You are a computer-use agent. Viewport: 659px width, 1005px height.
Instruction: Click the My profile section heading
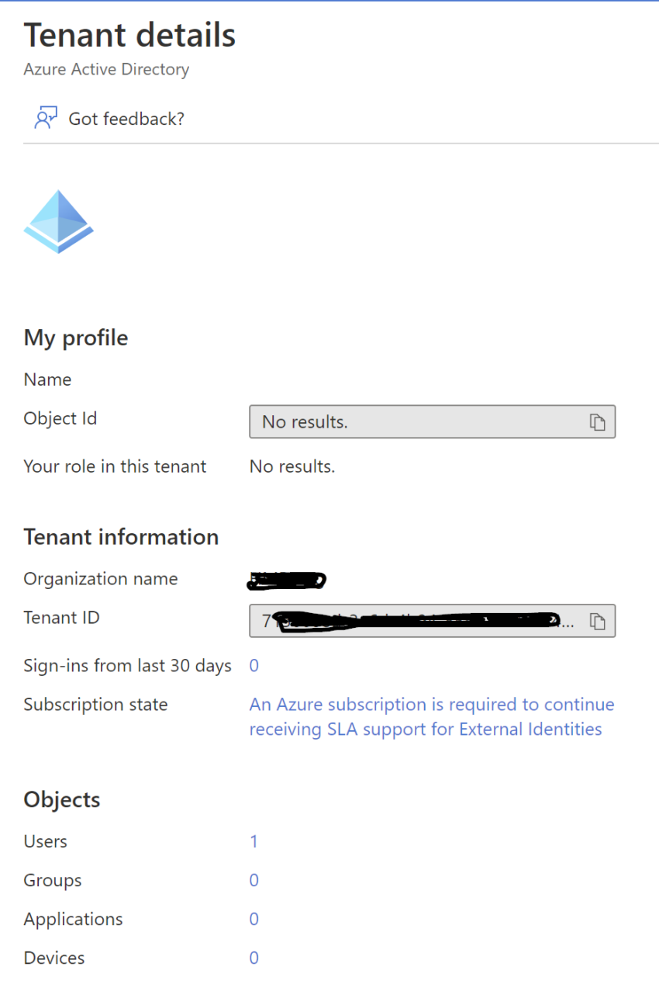tap(76, 338)
